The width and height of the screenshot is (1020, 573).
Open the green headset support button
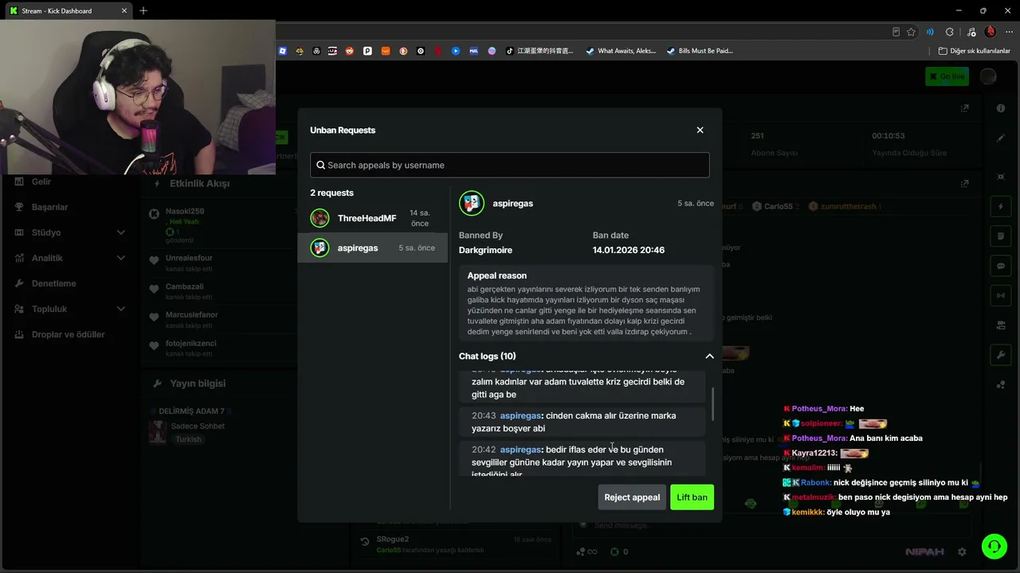994,546
